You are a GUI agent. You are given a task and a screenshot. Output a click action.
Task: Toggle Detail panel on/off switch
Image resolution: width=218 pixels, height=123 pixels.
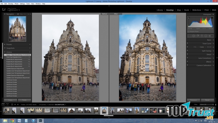pyautogui.click(x=187, y=54)
